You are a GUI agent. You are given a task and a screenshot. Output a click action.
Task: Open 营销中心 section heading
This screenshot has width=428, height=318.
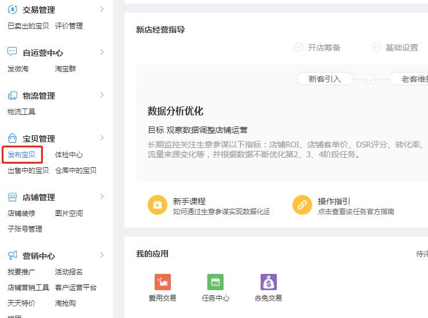39,256
